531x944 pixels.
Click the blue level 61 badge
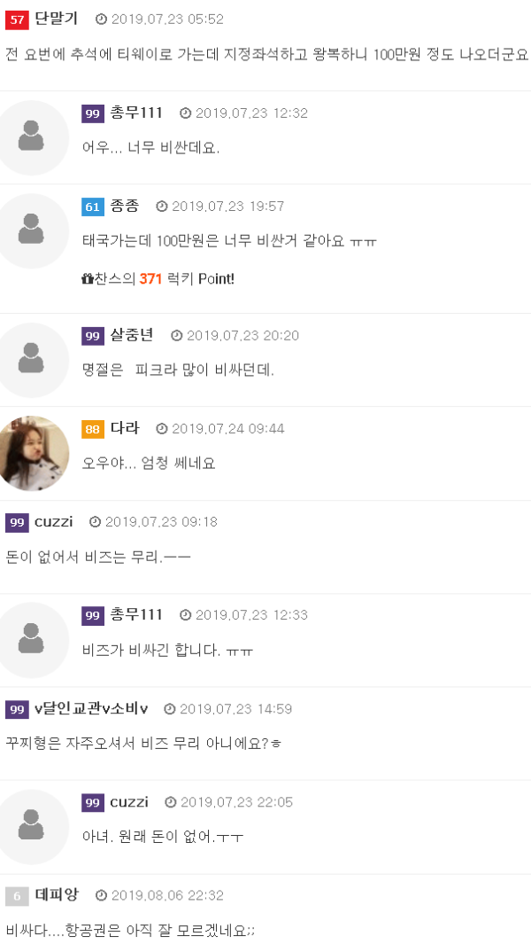click(93, 207)
